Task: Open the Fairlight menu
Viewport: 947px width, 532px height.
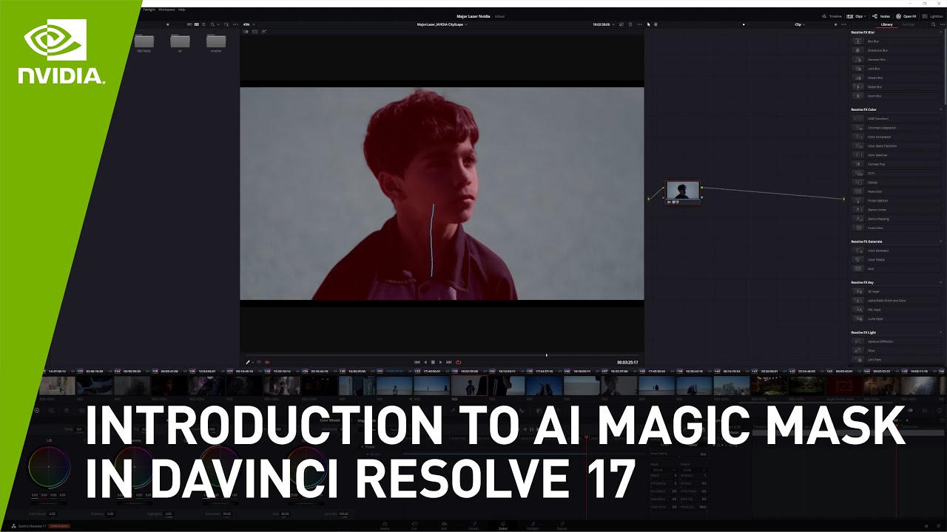Action: pos(148,10)
